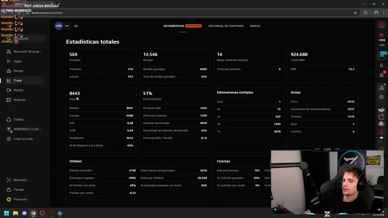Click the Intentos de entrada 2850 row

pos(175,123)
